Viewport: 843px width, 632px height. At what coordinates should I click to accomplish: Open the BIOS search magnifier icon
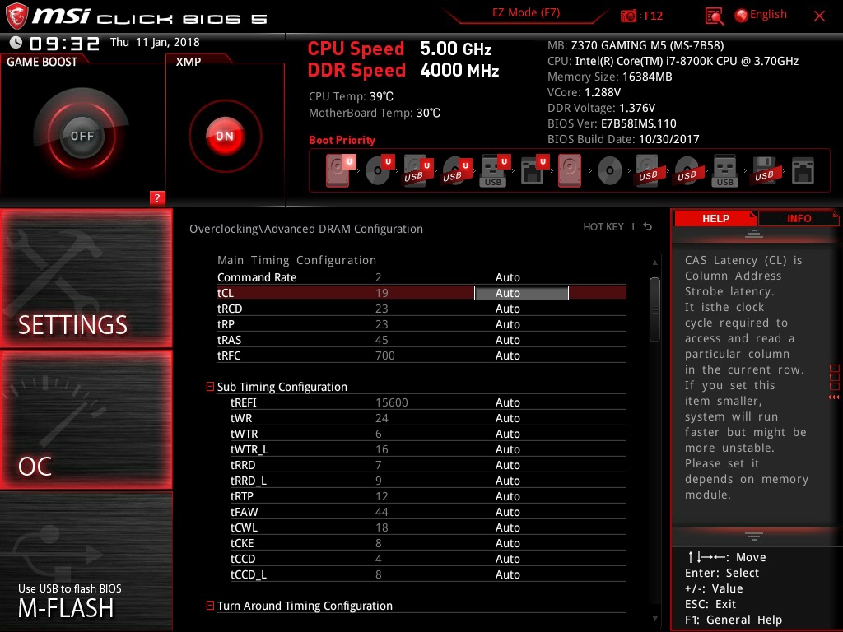point(714,16)
